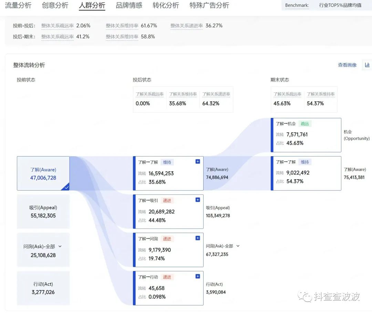Screen dimensions: 372x313
Task: Click the 查看画像 link
Action: (x=347, y=65)
